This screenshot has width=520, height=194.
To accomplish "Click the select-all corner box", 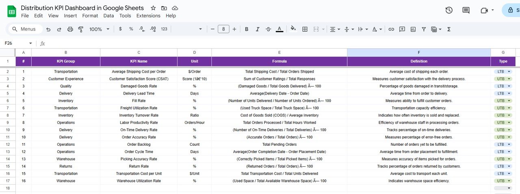I will coord(8,52).
